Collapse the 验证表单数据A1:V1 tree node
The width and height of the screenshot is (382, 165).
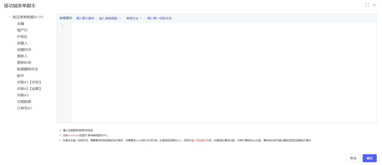point(10,17)
